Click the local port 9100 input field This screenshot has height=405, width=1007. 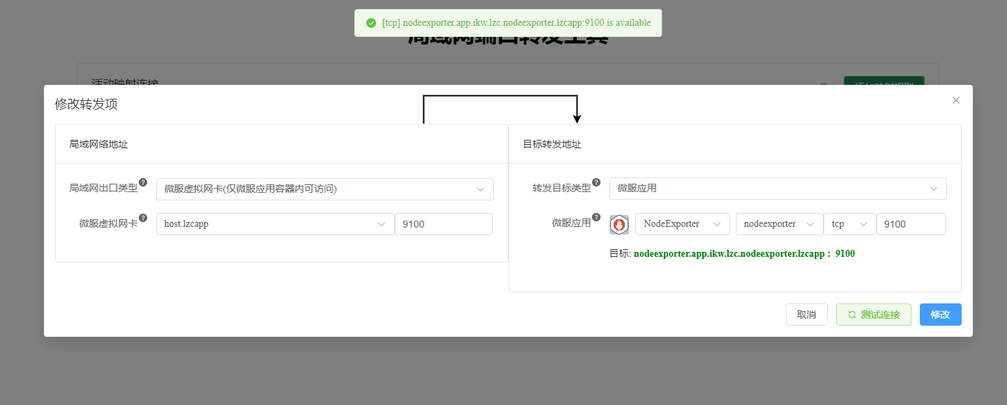[444, 224]
